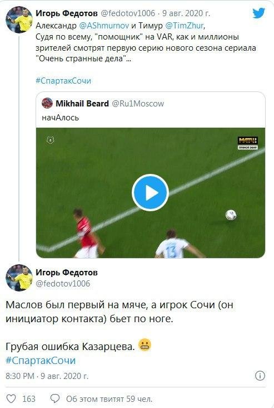The width and height of the screenshot is (274, 408).
Task: Click the @Ru1Moscow handle
Action: click(x=138, y=104)
